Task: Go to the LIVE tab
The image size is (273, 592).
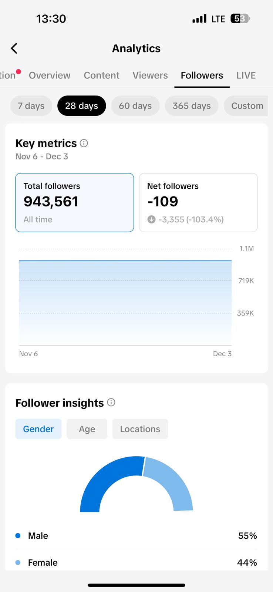Action: [246, 75]
